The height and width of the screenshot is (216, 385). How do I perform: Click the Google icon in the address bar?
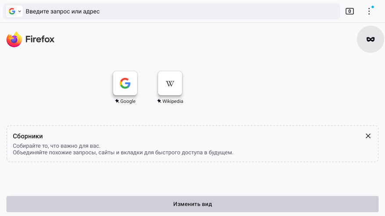tap(12, 11)
